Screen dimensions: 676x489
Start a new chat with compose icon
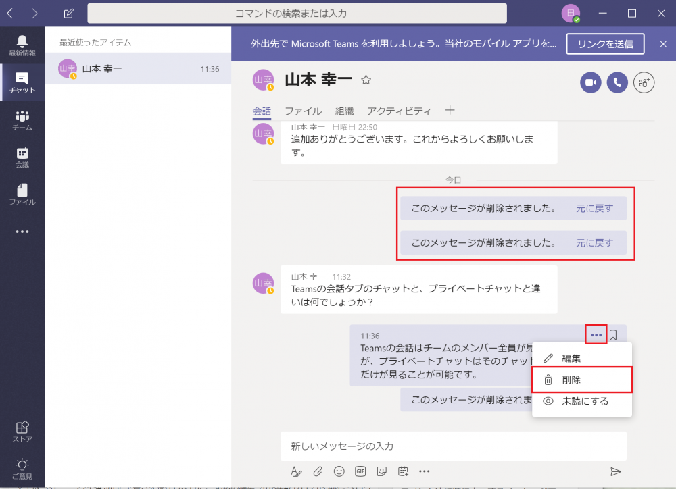click(68, 14)
